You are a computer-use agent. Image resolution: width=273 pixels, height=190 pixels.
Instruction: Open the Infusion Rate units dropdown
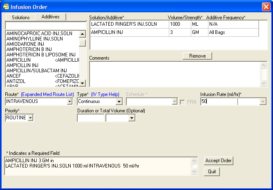pos(263,101)
